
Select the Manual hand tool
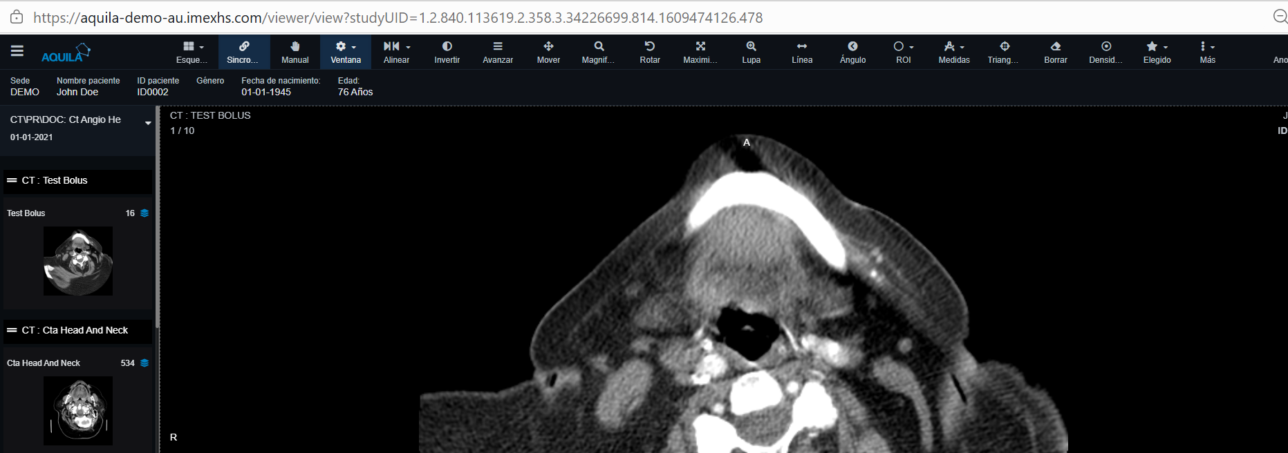pos(295,52)
